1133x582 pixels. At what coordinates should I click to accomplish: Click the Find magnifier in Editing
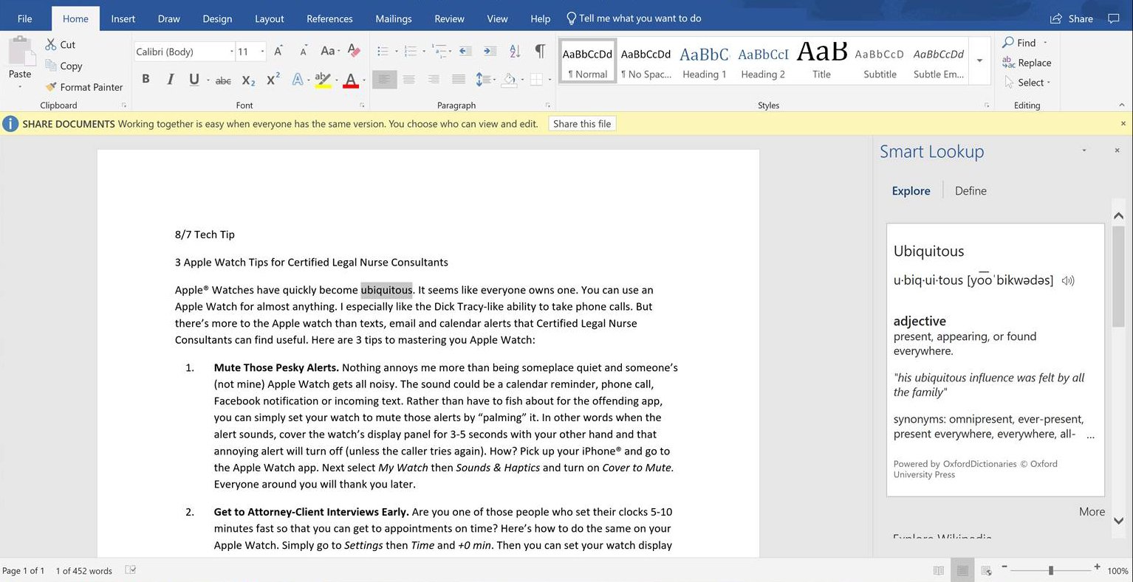pyautogui.click(x=1008, y=43)
